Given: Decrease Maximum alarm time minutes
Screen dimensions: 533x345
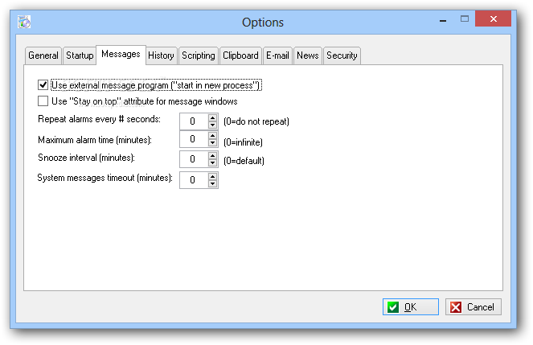Looking at the screenshot, I should (x=213, y=143).
